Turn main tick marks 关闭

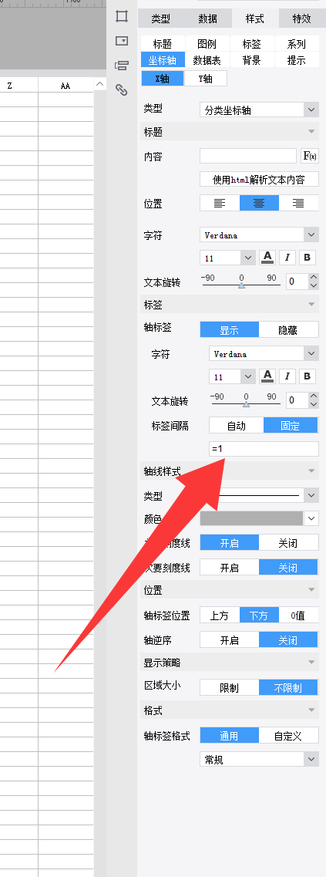[x=289, y=542]
